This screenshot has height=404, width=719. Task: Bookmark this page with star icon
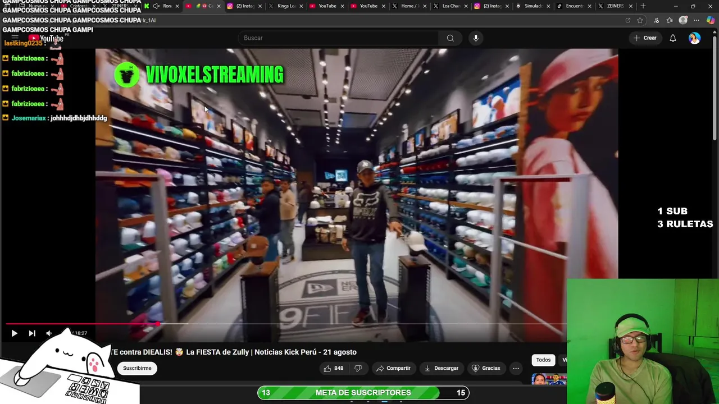[640, 20]
